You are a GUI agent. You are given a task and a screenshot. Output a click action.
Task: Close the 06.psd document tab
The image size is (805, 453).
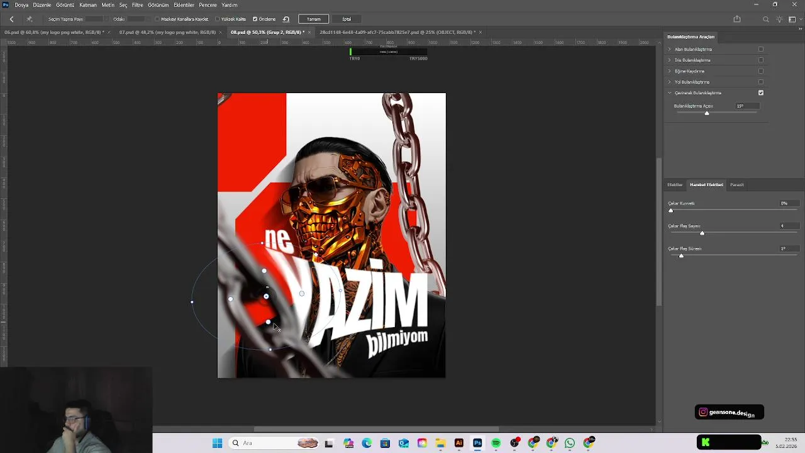click(109, 32)
